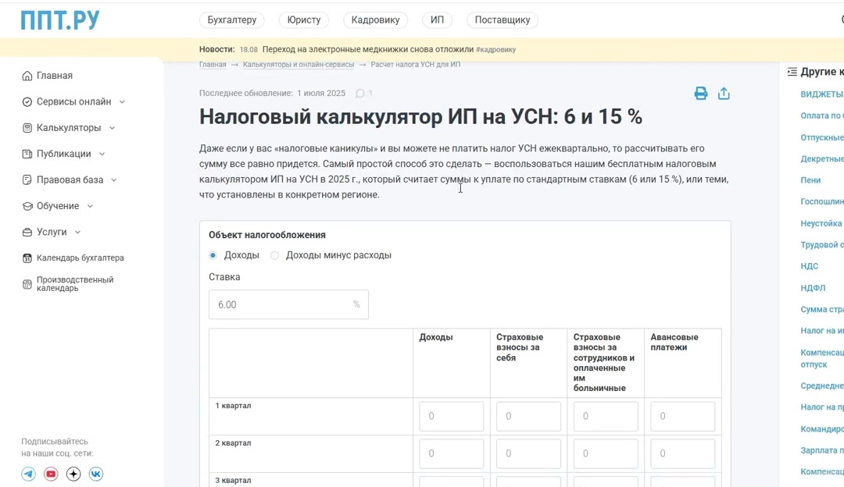Expand the Калькуляторы submenu chevron

112,128
